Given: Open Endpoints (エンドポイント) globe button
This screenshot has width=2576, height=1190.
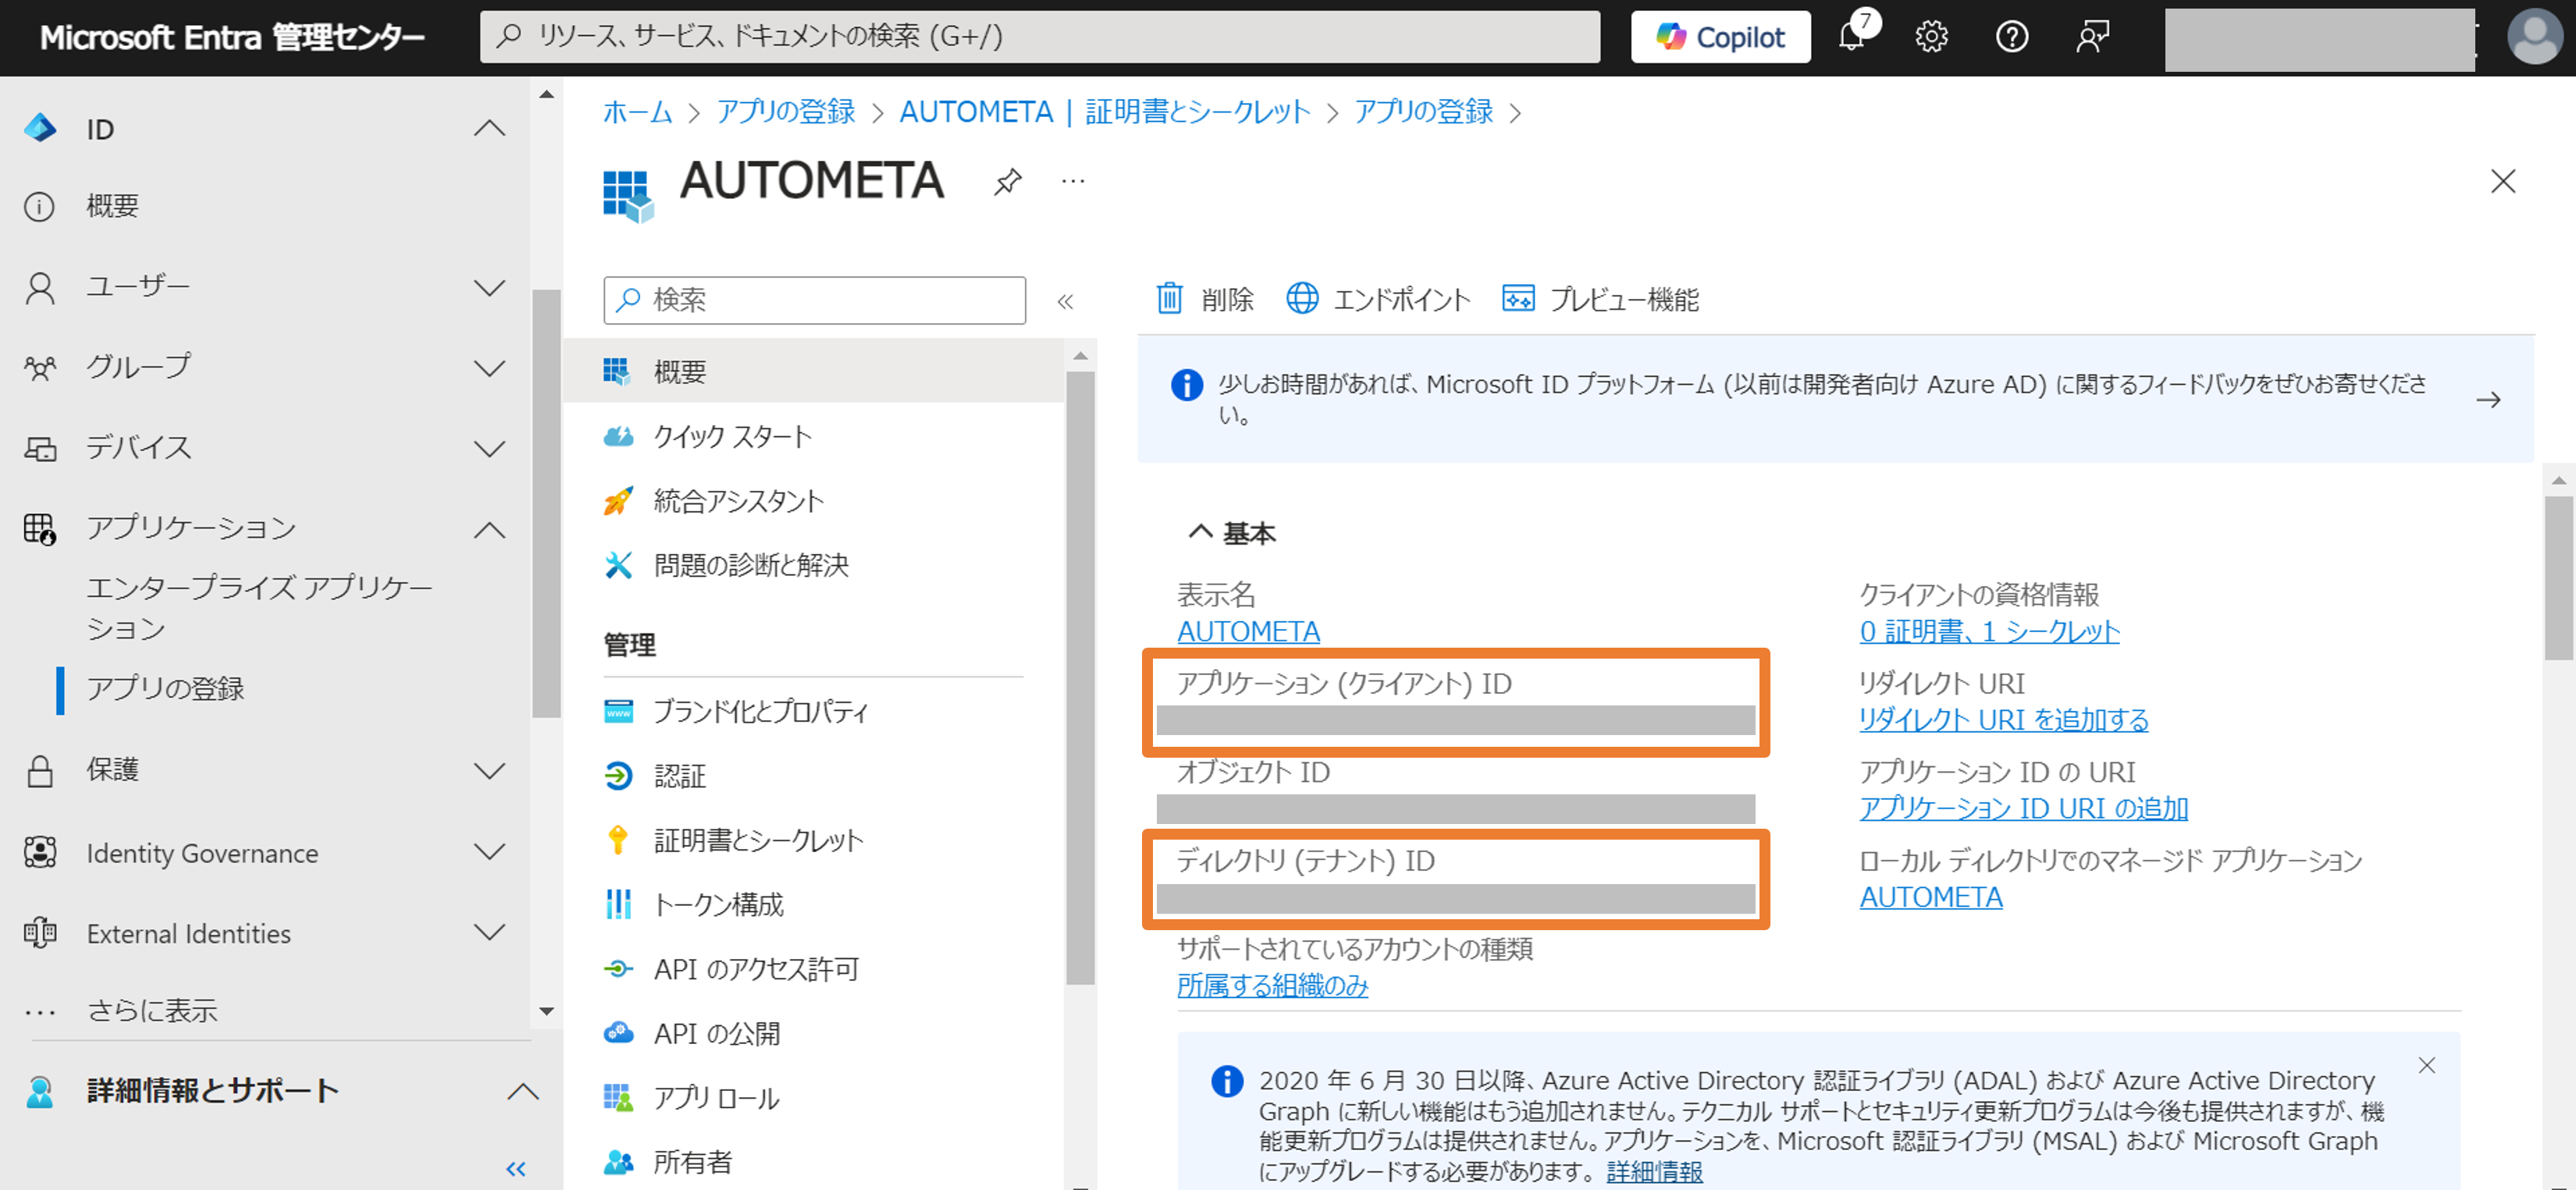Looking at the screenshot, I should point(1378,298).
